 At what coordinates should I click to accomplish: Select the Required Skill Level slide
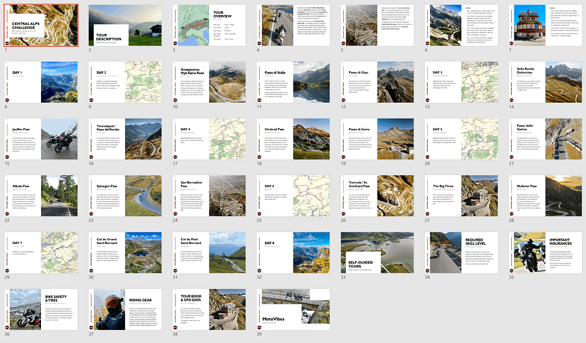(462, 253)
